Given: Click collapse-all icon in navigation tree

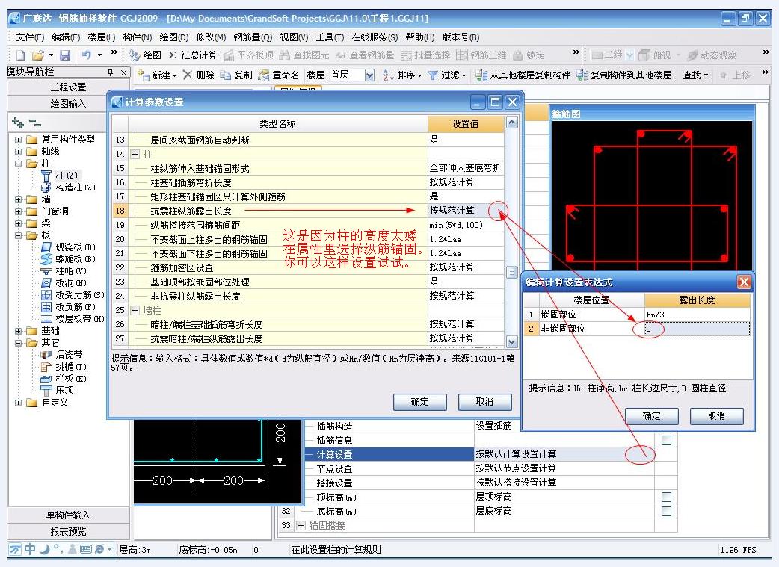Looking at the screenshot, I should pos(35,122).
